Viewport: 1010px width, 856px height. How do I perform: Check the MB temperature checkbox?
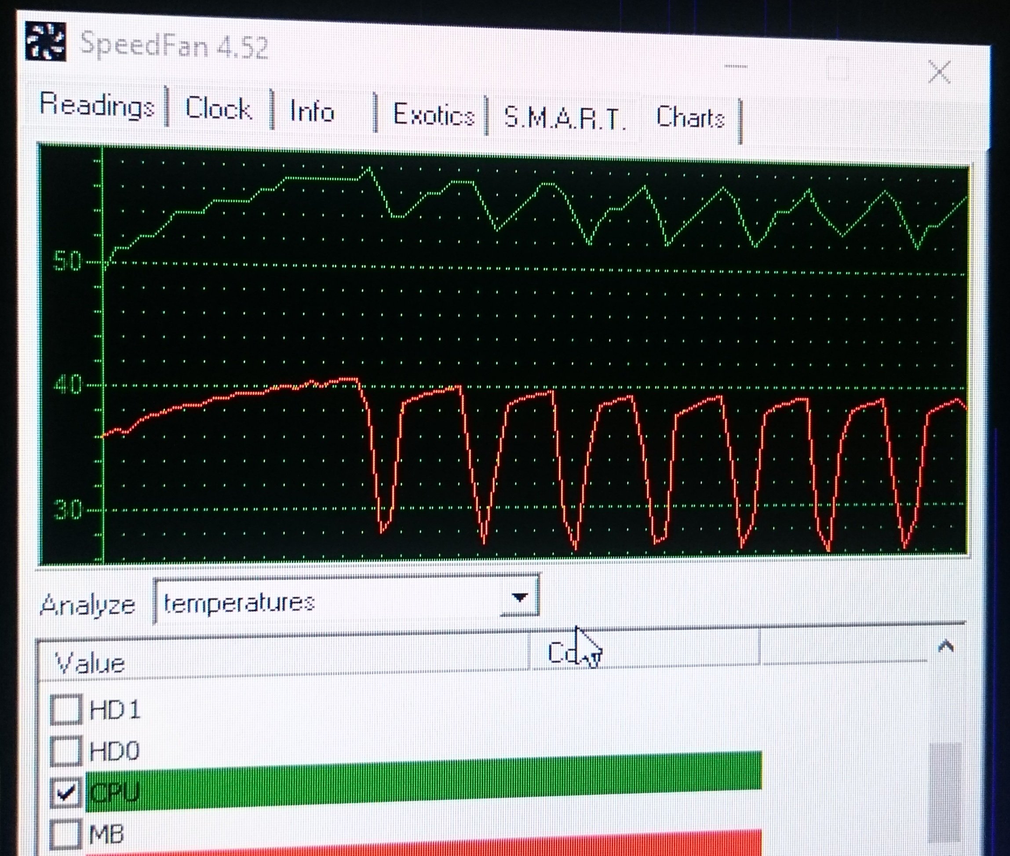(x=66, y=834)
